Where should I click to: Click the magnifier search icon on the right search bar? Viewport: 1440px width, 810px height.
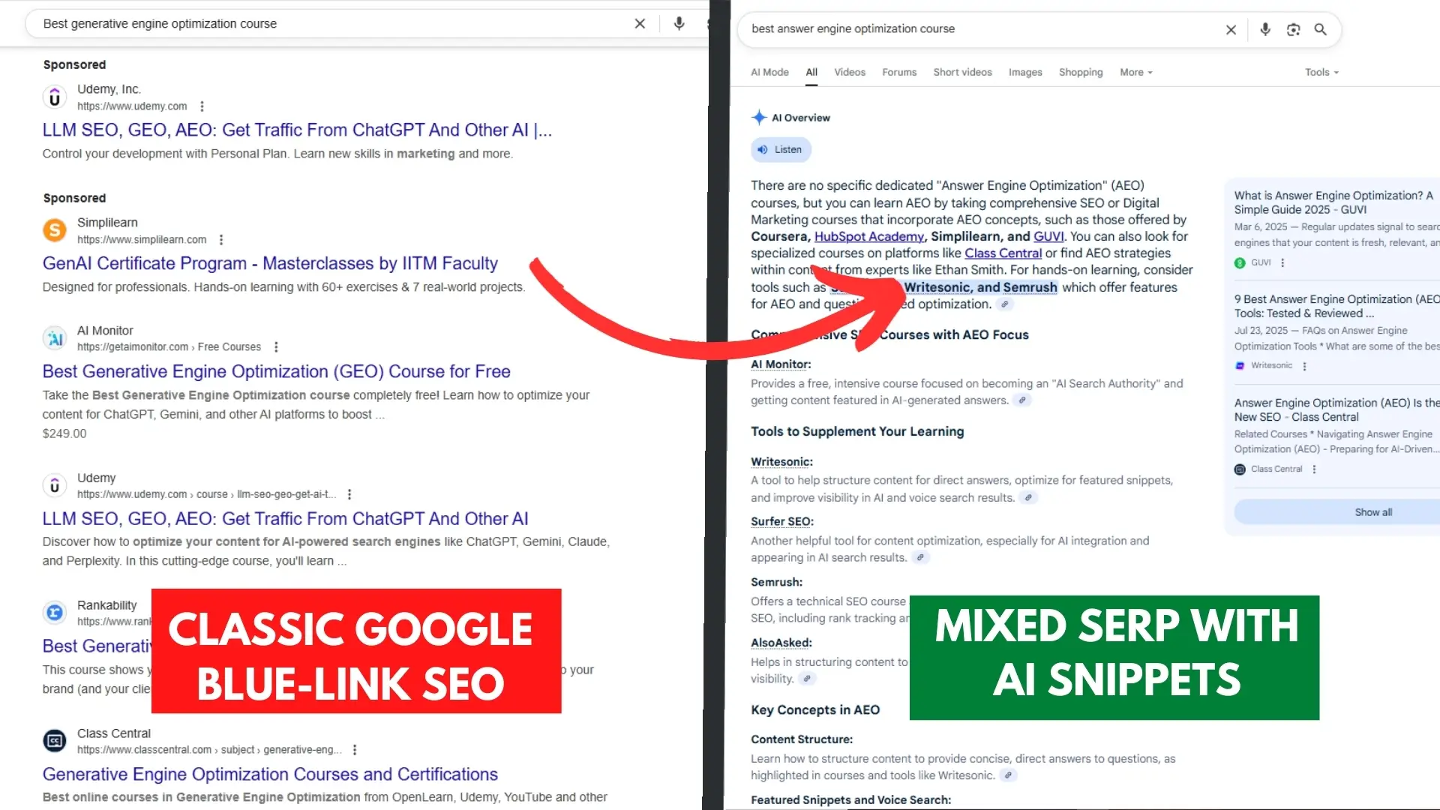[1321, 30]
